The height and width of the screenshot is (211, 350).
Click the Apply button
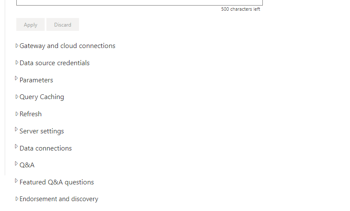click(30, 24)
